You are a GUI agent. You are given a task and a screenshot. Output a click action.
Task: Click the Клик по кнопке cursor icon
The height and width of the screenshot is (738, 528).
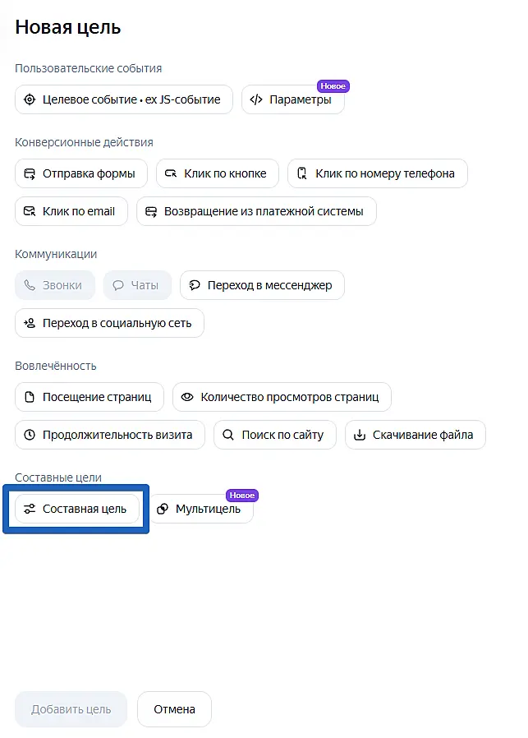pos(171,173)
